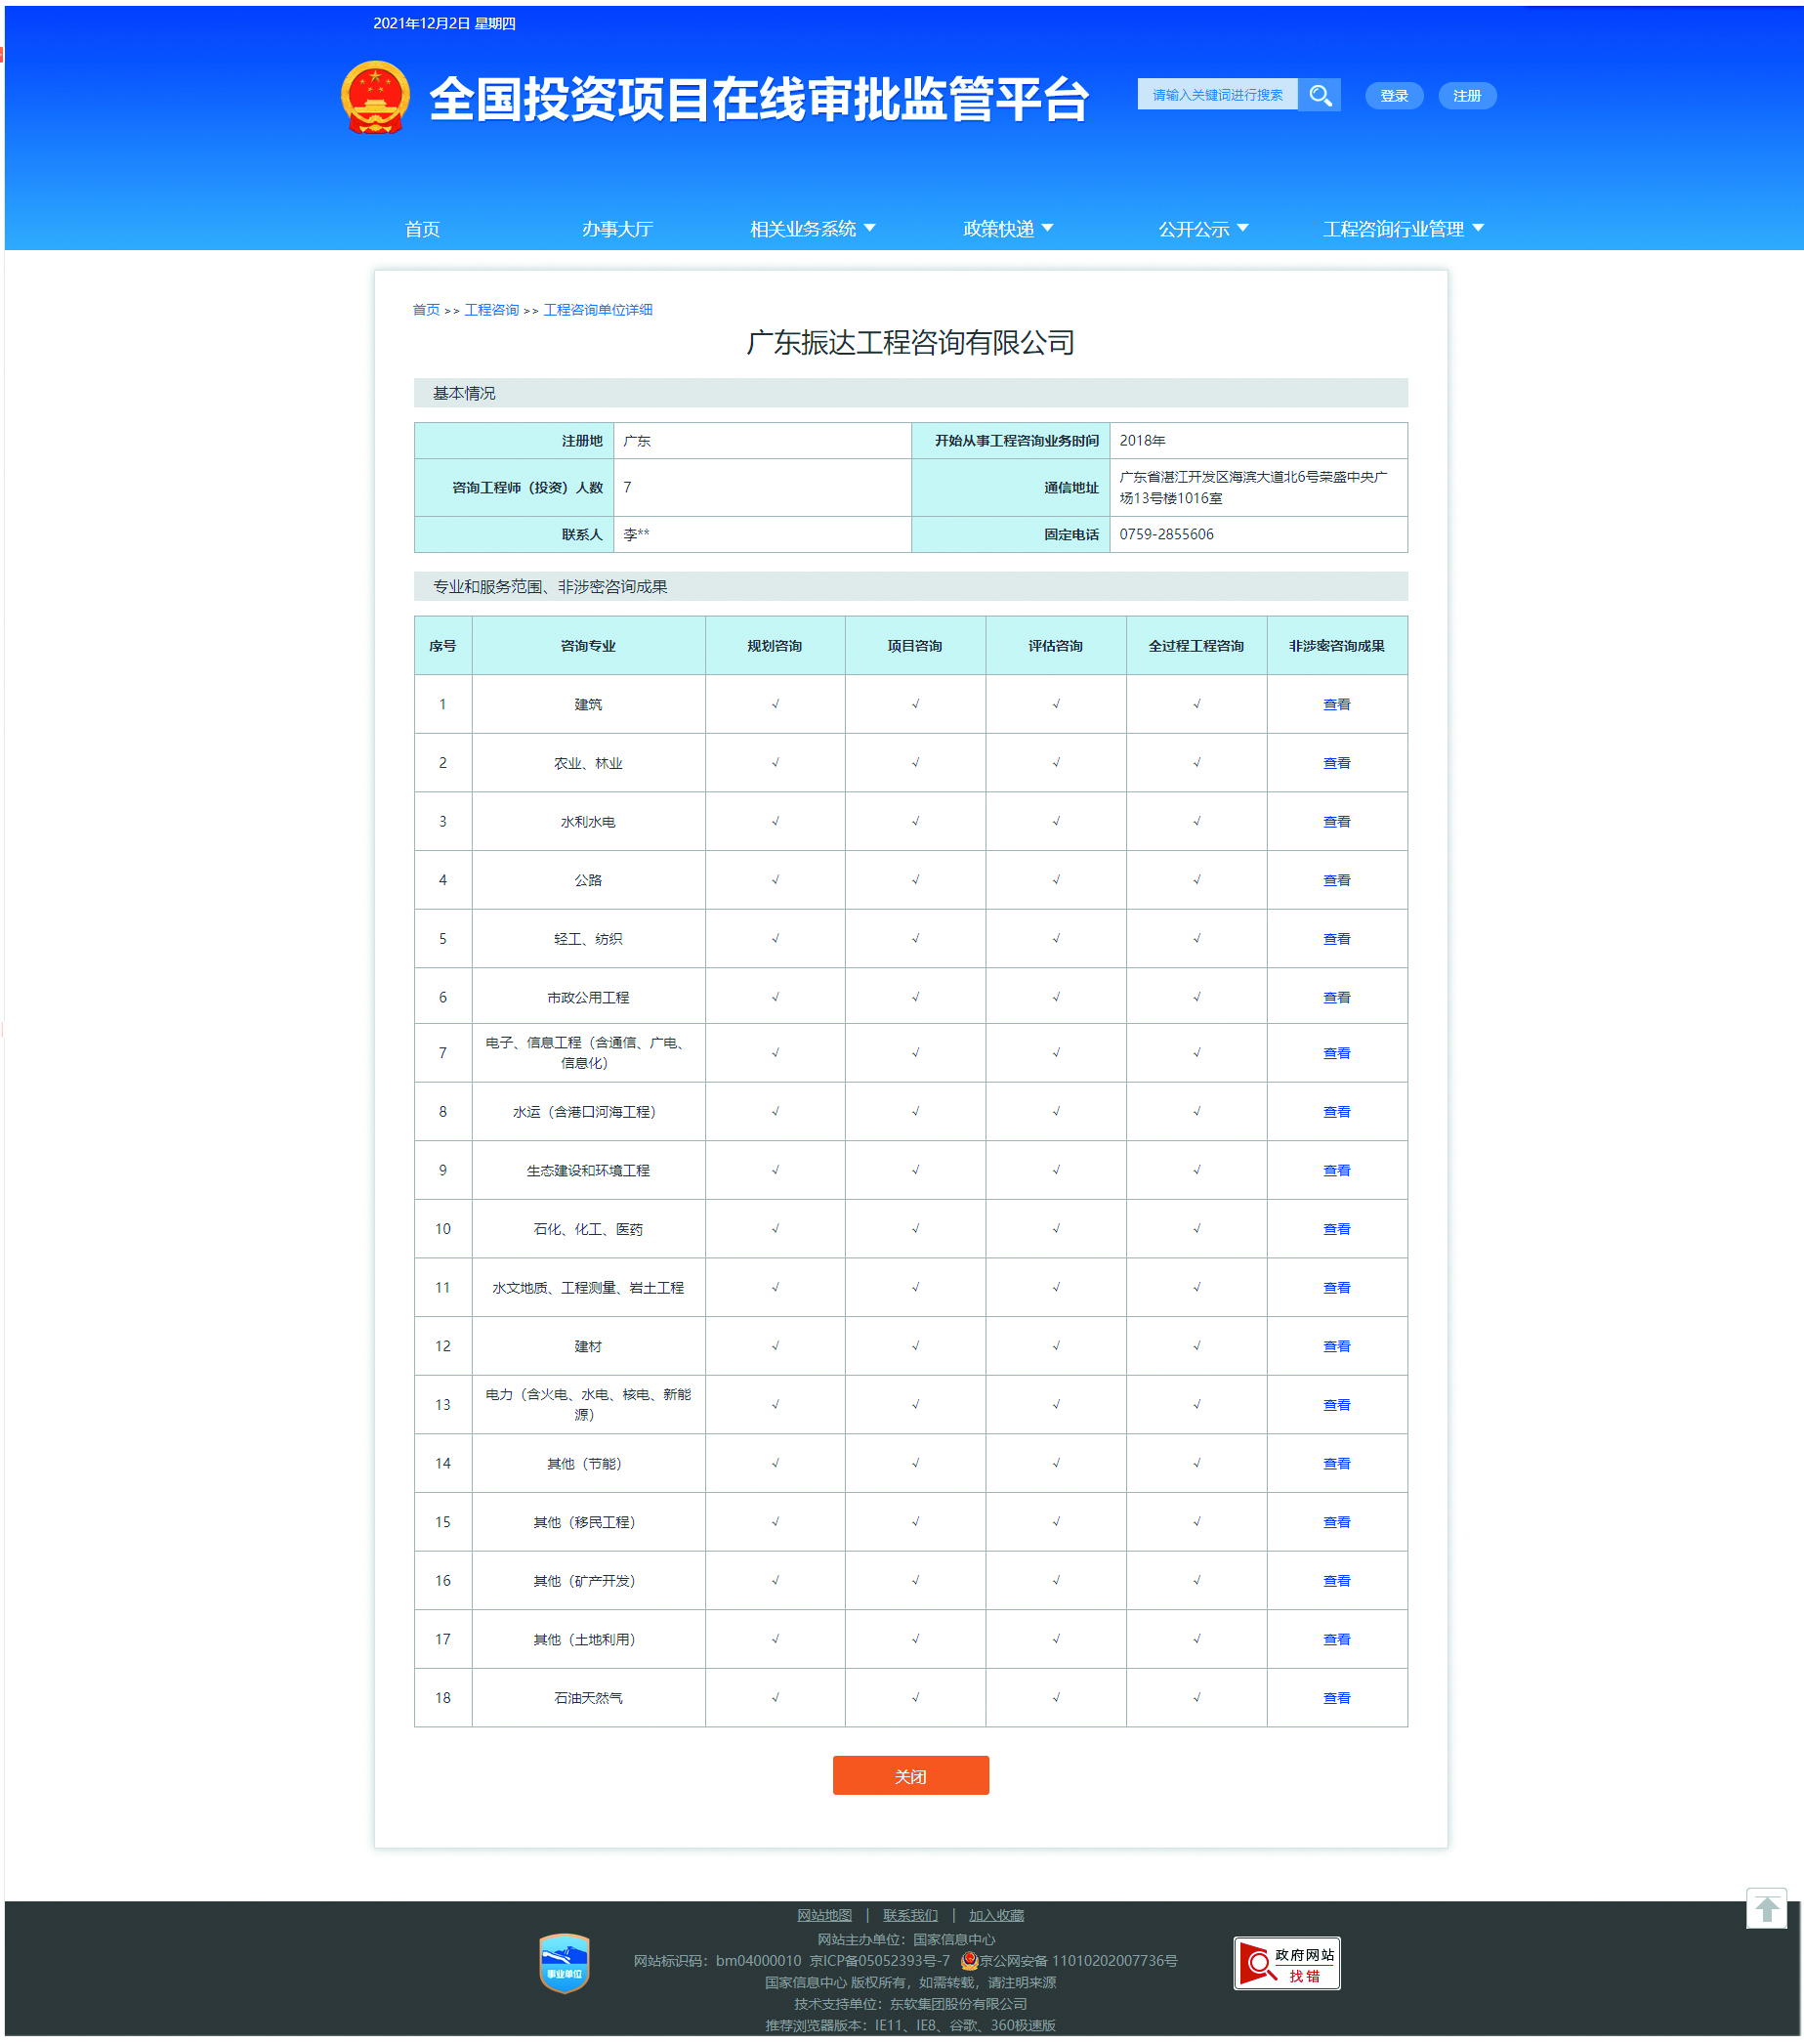Click the 登录 login button

pos(1393,96)
